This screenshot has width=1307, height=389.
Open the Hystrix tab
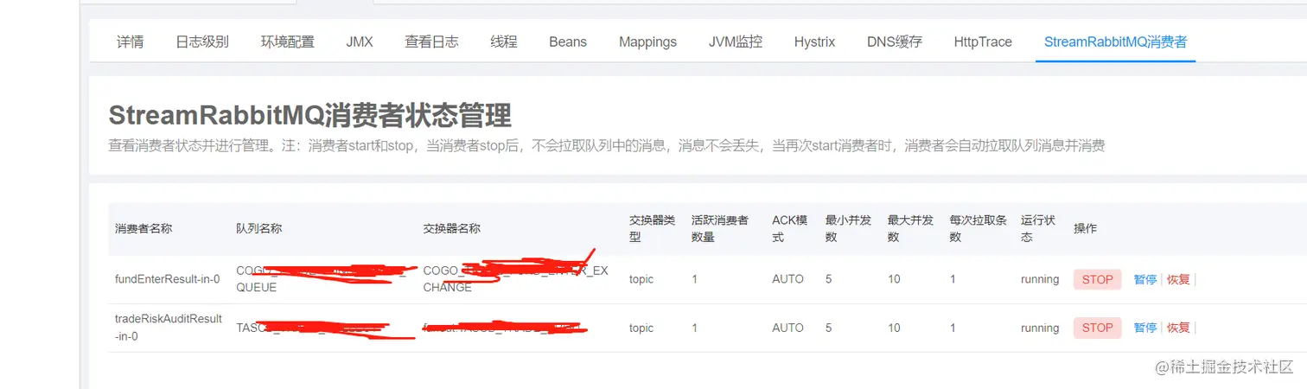[x=814, y=41]
